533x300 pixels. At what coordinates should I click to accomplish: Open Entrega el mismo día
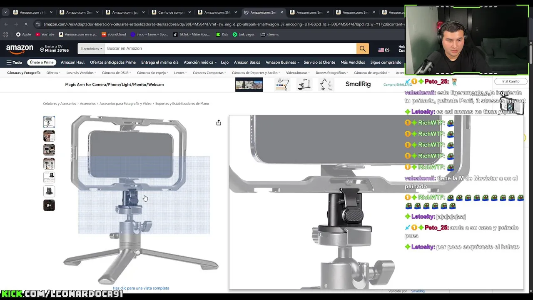(159, 62)
